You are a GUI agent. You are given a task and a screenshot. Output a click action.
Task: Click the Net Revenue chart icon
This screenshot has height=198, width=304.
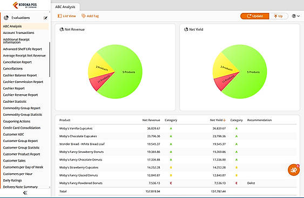(x=62, y=30)
